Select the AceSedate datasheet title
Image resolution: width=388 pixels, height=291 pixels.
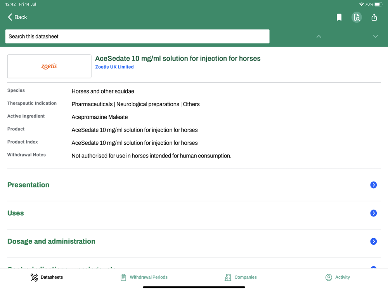pos(178,59)
